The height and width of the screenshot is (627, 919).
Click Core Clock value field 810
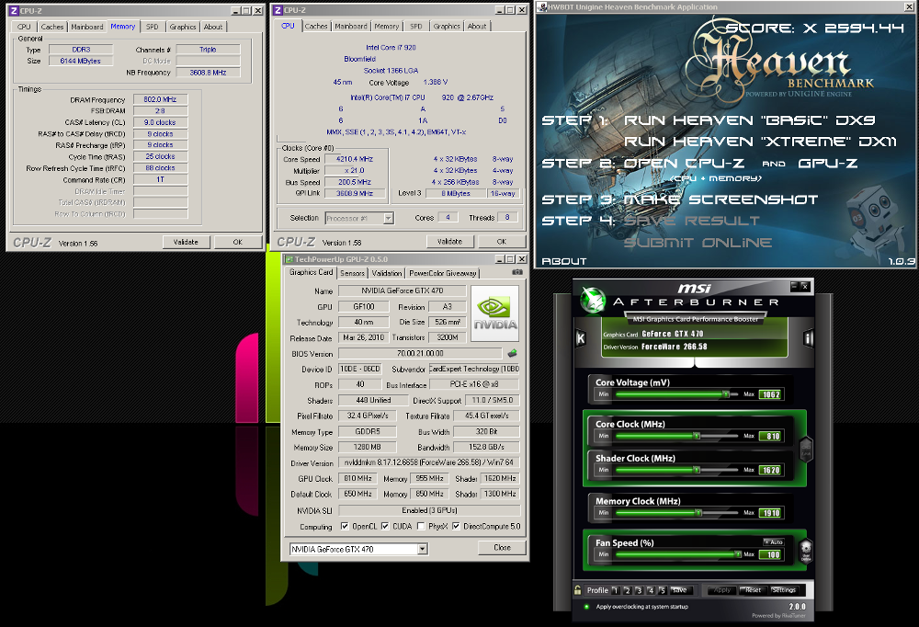coord(770,436)
